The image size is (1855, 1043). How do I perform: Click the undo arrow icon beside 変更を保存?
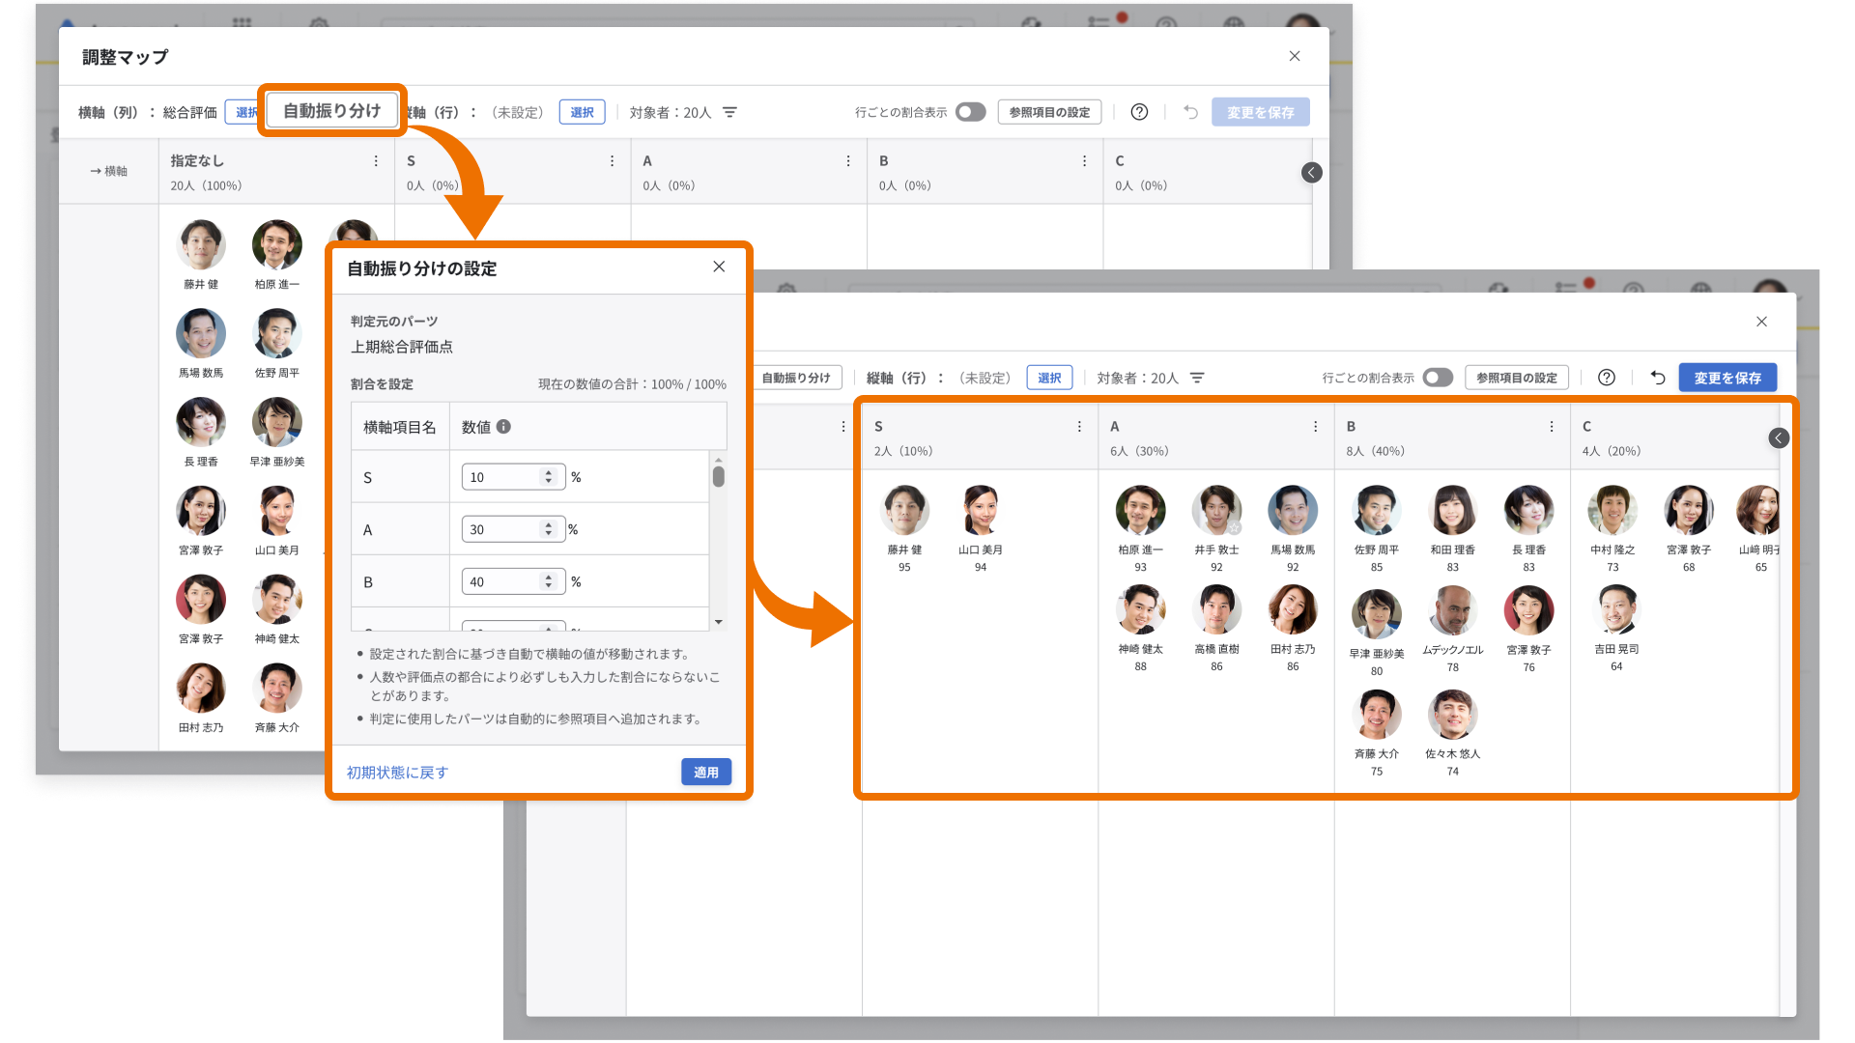pyautogui.click(x=1189, y=112)
